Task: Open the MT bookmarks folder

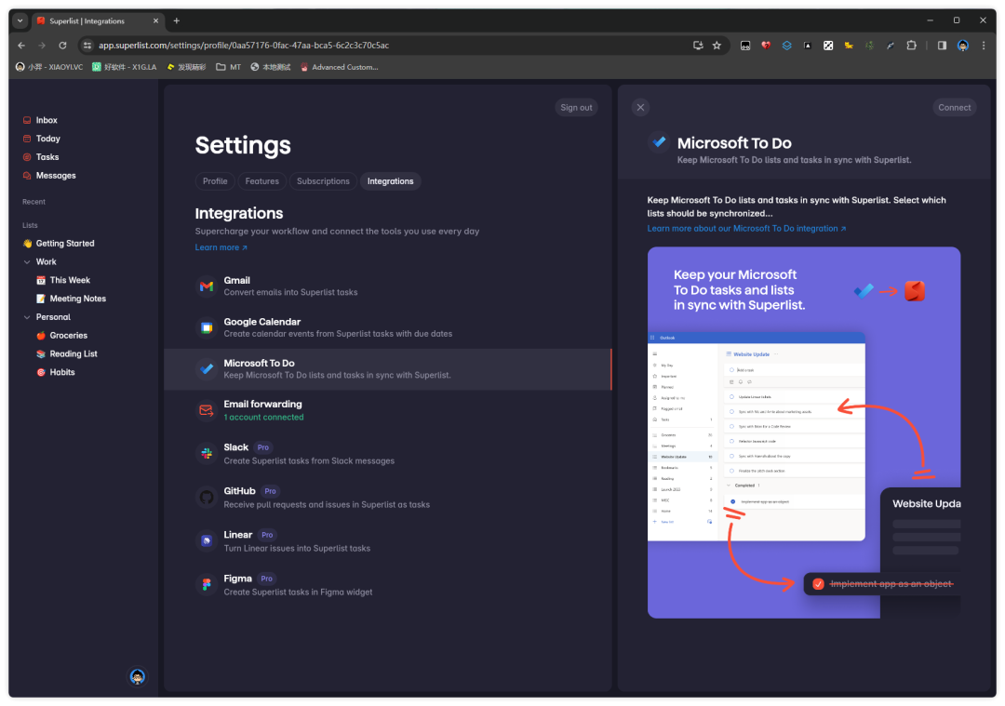Action: (229, 67)
